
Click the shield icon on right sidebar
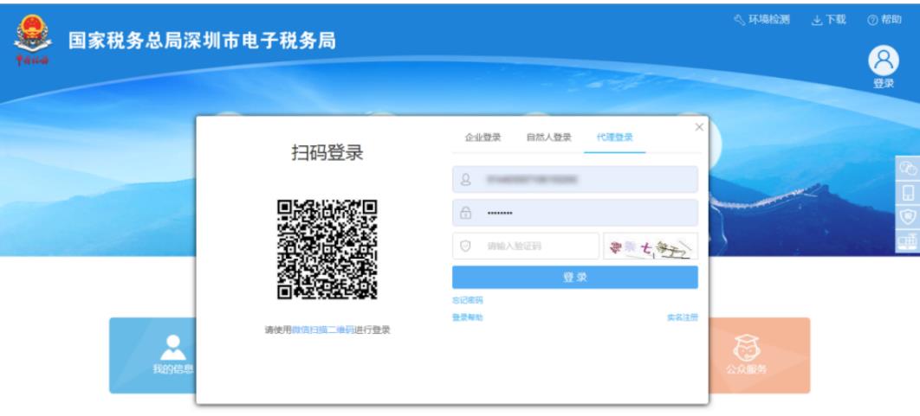coord(908,217)
